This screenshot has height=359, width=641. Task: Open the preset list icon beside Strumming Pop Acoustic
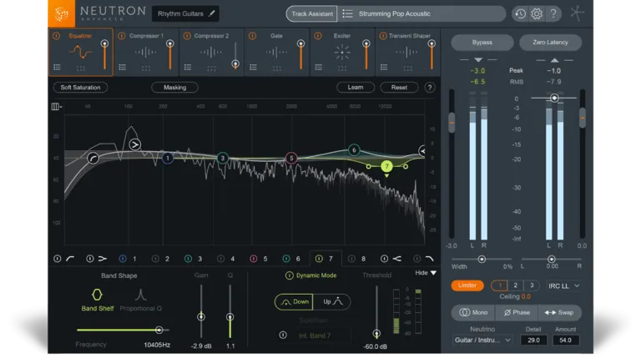pos(347,14)
